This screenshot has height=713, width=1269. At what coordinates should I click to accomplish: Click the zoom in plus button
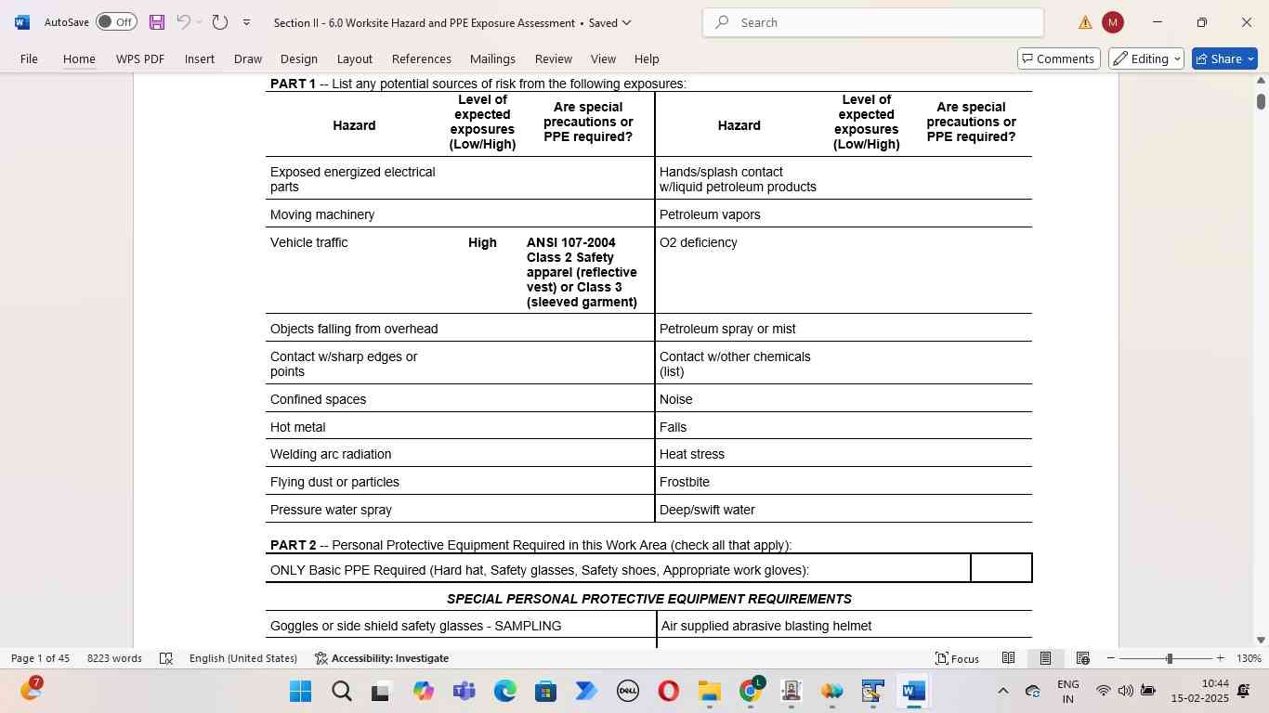pyautogui.click(x=1220, y=658)
